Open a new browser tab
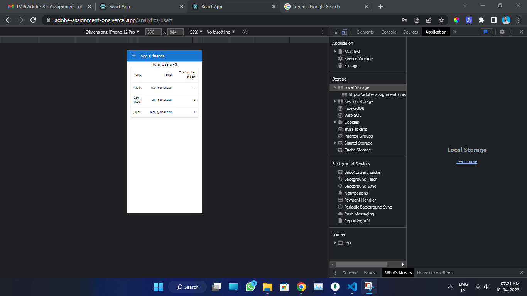Screen dimensions: 527x296 (x=381, y=7)
